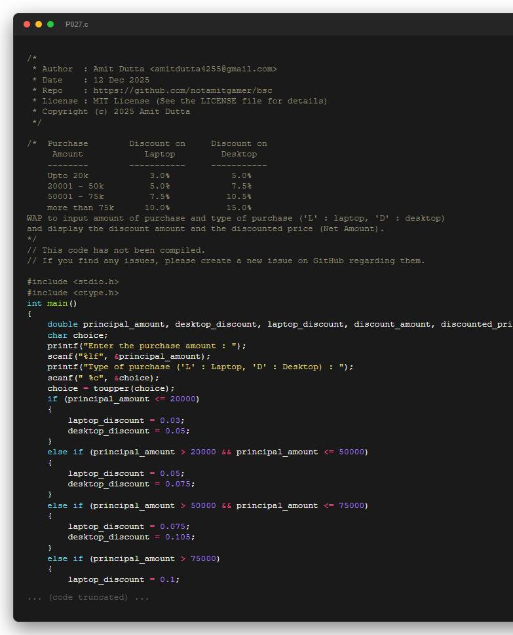Click the 'double' keyword in declaration
Screen dimensions: 513x635
[62, 324]
